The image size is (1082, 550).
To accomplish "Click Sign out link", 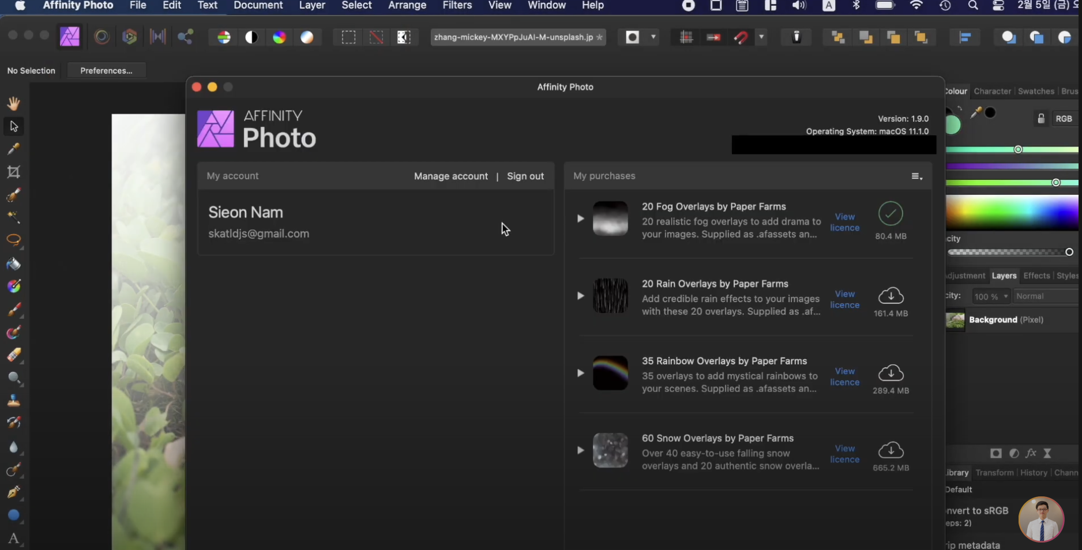I will [x=525, y=176].
